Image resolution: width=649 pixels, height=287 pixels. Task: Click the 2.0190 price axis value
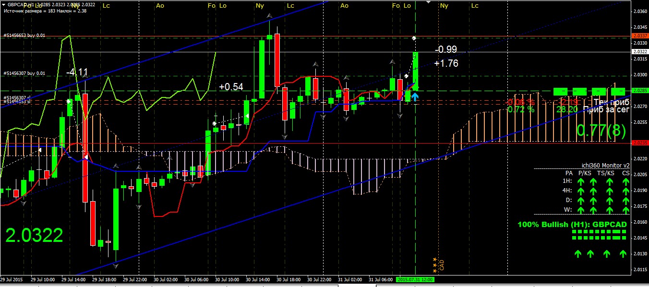[640, 191]
